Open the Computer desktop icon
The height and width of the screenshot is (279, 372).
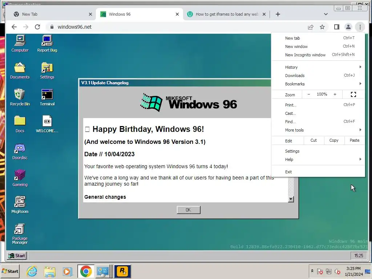[x=20, y=44]
